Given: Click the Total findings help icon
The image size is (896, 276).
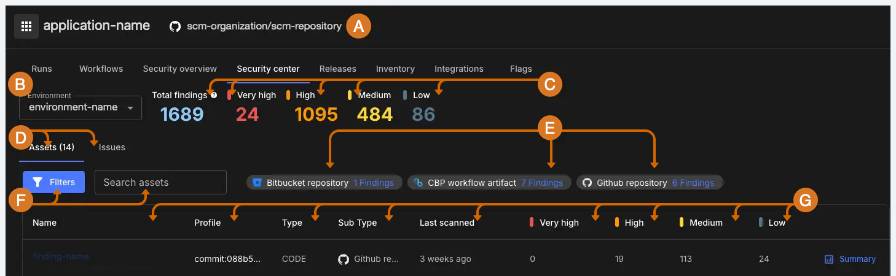Looking at the screenshot, I should tap(214, 95).
